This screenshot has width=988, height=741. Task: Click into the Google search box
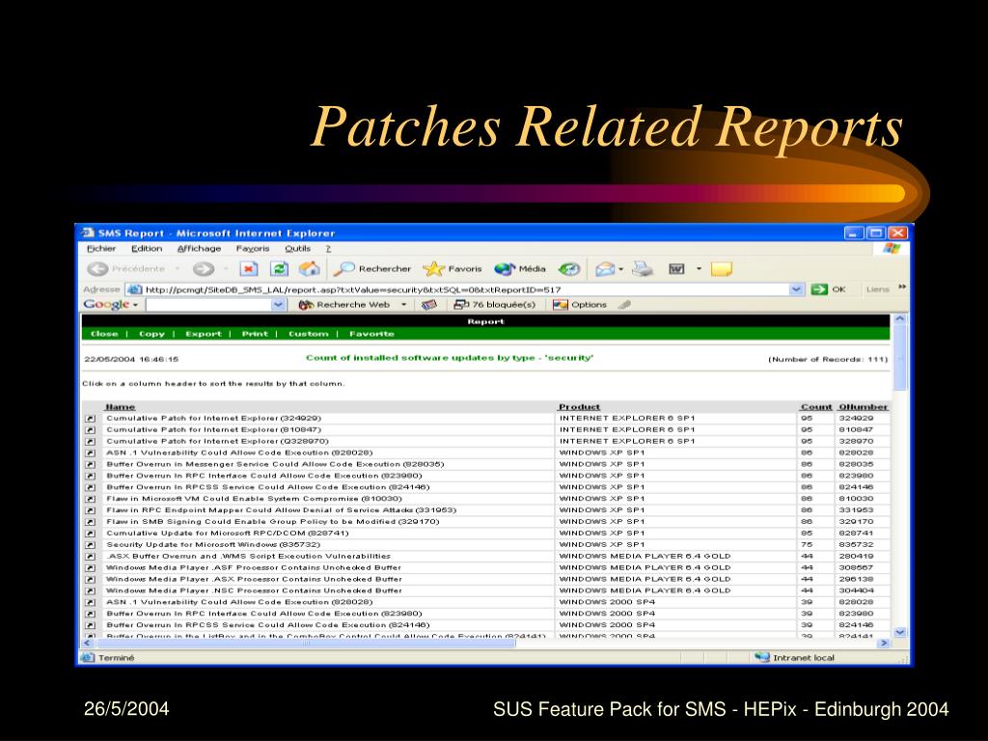tap(209, 305)
